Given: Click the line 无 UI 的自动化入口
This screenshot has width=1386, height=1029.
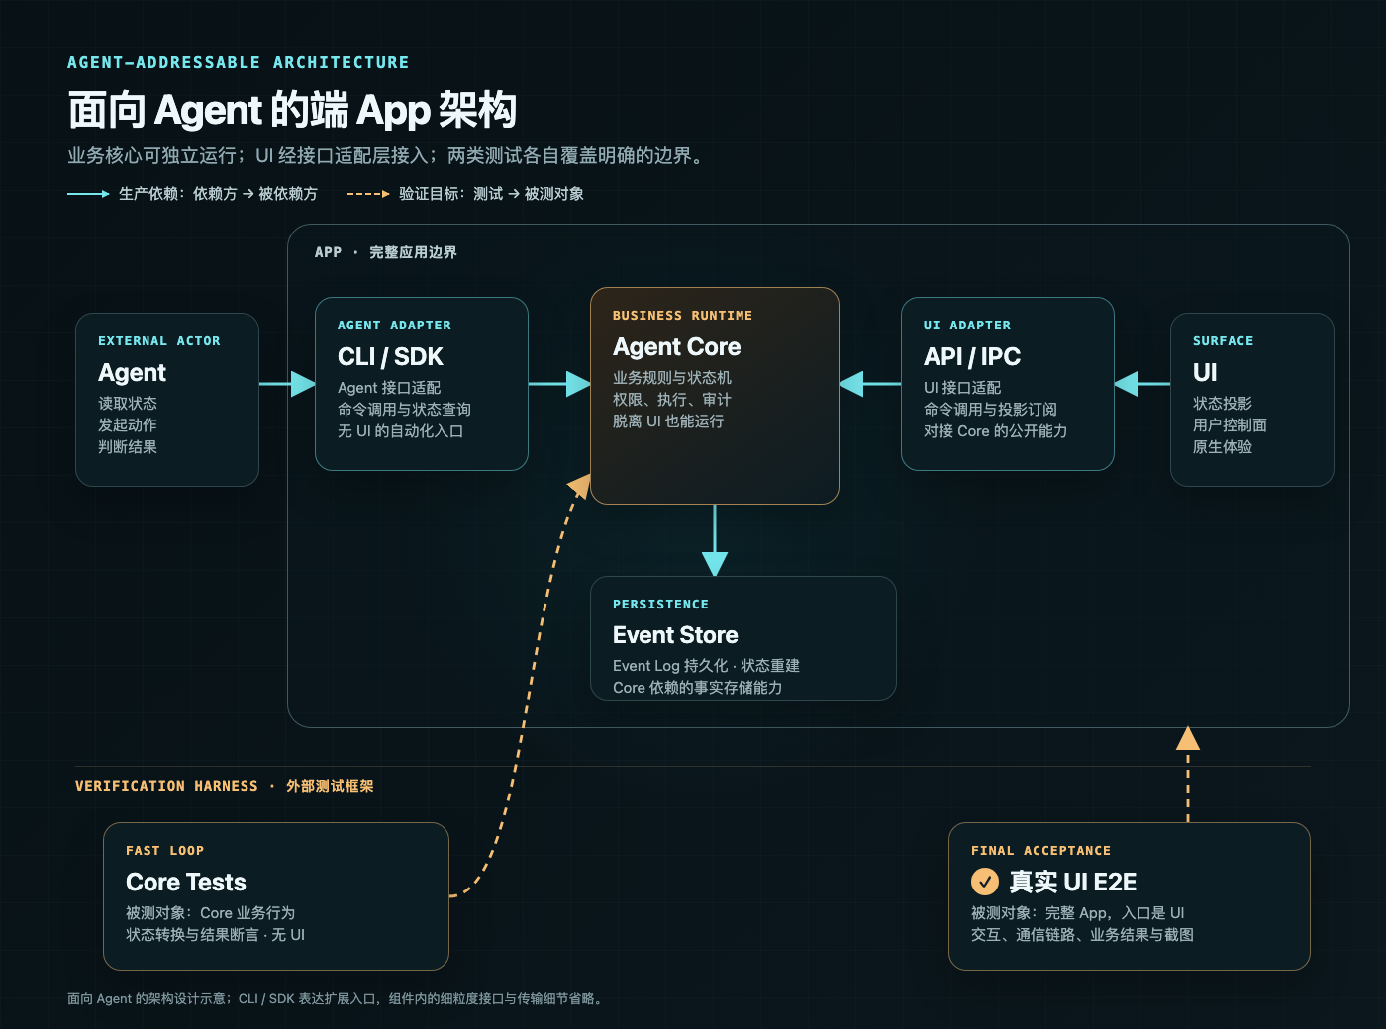Looking at the screenshot, I should tap(400, 431).
